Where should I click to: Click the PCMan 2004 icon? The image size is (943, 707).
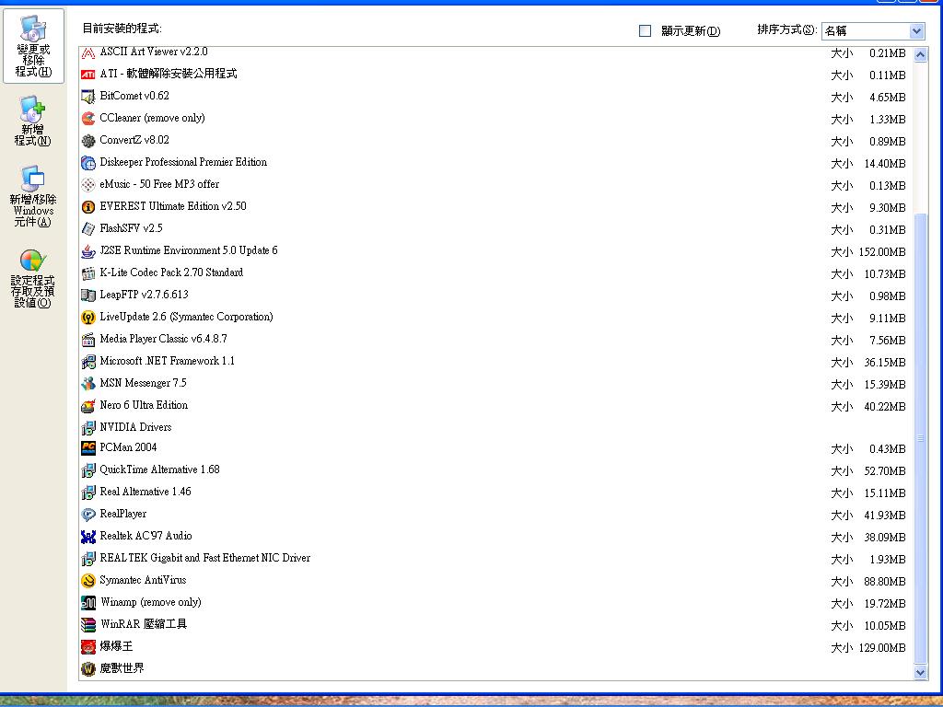(87, 448)
